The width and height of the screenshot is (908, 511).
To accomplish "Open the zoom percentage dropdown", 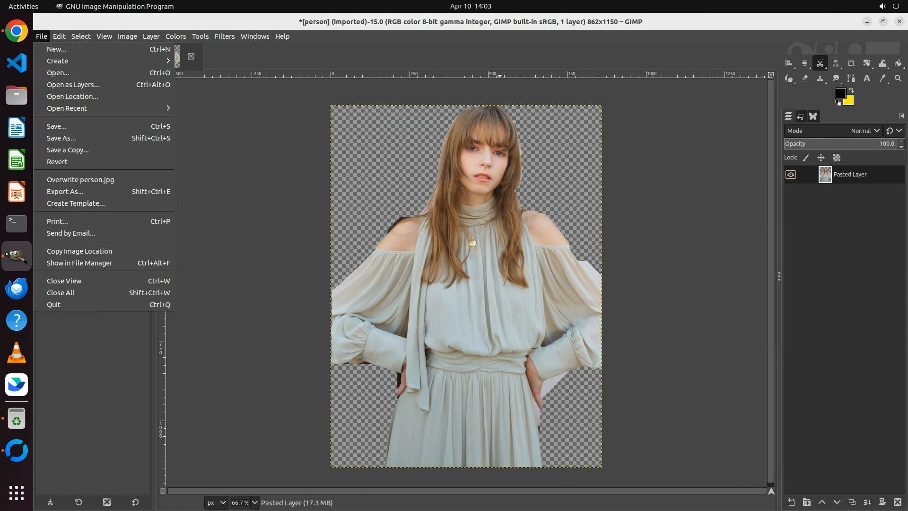I will (255, 502).
